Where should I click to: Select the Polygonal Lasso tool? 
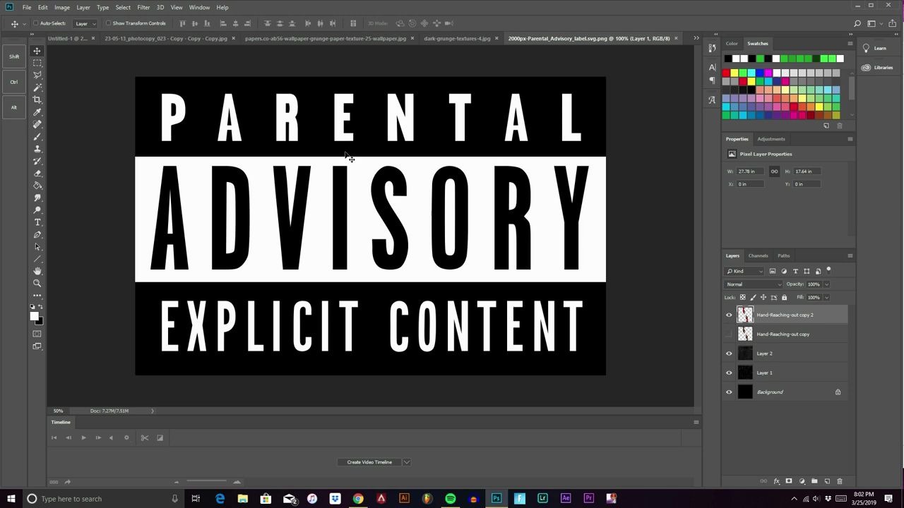37,75
